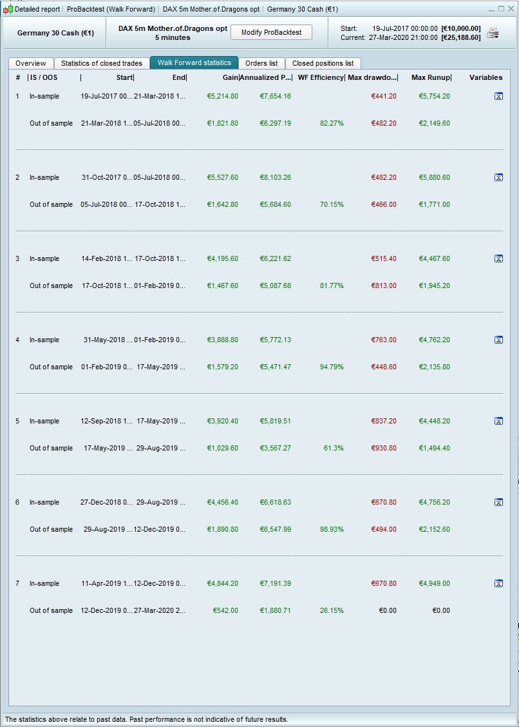The image size is (519, 727).
Task: Click the past performance disclaimer in status bar
Action: (146, 719)
